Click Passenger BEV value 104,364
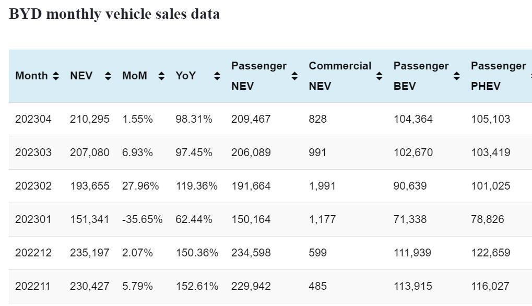The image size is (532, 306). coord(412,119)
